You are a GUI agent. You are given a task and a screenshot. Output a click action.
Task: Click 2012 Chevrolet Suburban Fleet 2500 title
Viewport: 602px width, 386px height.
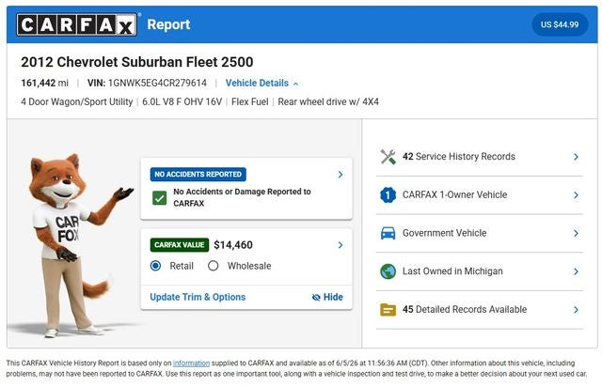pos(137,62)
